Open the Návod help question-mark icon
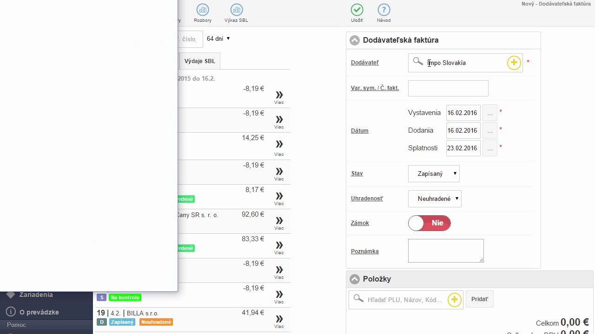595x334 pixels. (x=383, y=10)
